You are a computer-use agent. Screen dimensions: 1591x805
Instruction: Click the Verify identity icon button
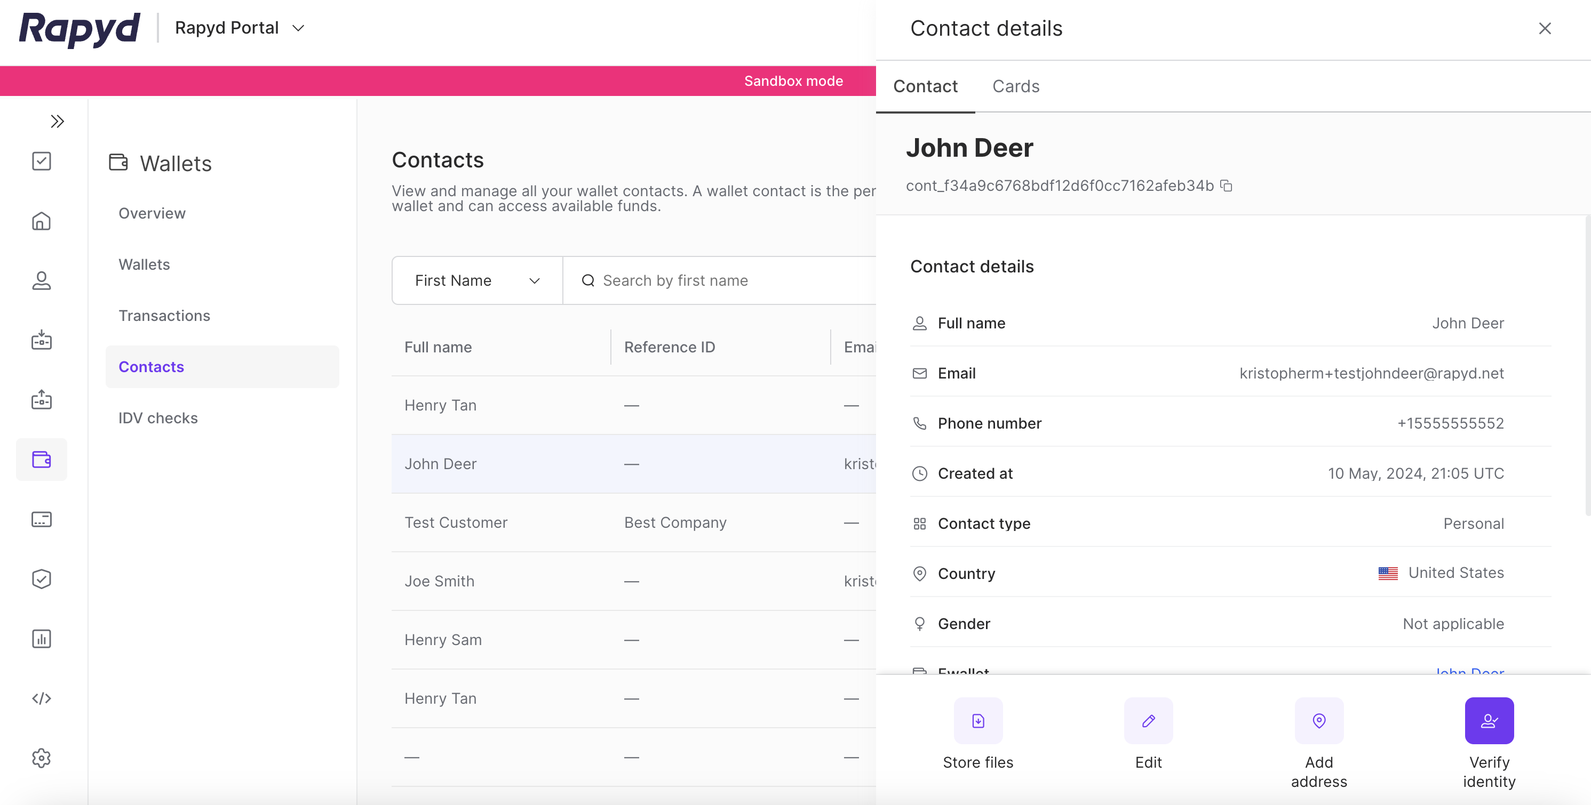click(1489, 720)
